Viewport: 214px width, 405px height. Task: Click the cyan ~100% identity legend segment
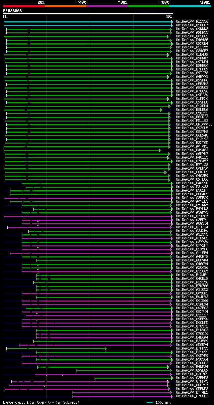tap(190, 6)
